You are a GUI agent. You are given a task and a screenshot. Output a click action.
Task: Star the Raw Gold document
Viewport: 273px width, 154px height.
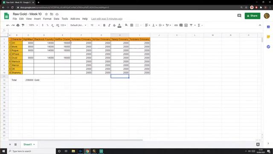tap(46, 14)
